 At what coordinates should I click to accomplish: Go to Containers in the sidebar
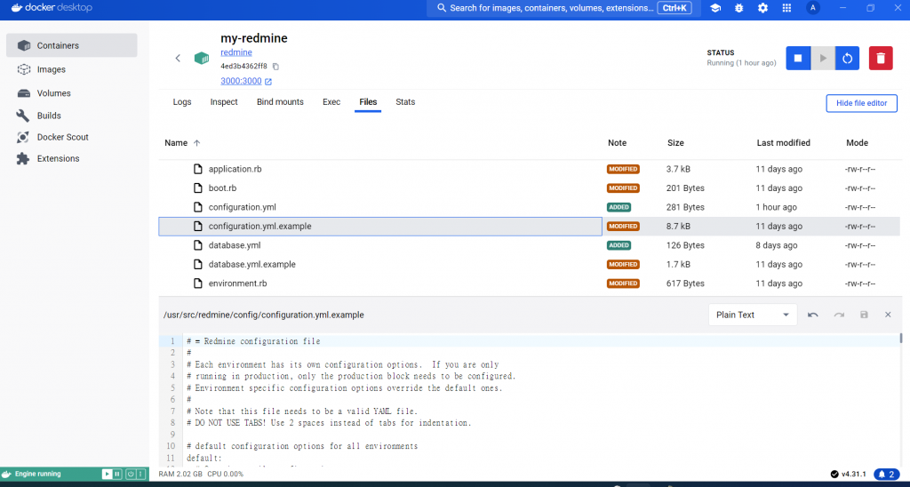pyautogui.click(x=71, y=45)
